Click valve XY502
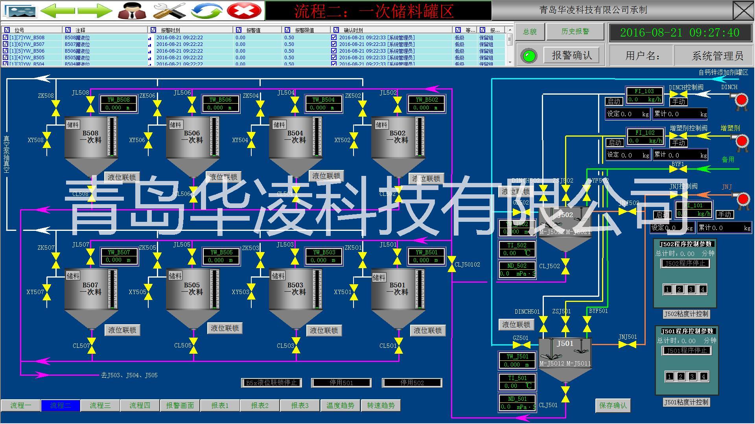Viewport: 755px width, 424px height. [x=354, y=140]
